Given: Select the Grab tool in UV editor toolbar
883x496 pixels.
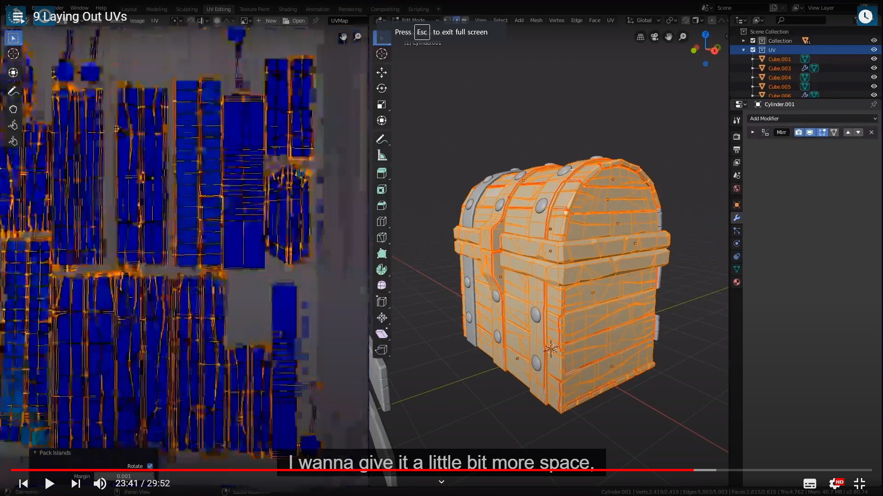Looking at the screenshot, I should pos(13,109).
